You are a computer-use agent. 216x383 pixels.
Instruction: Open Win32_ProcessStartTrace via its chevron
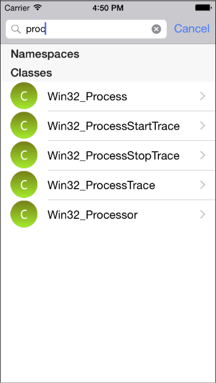pyautogui.click(x=203, y=126)
